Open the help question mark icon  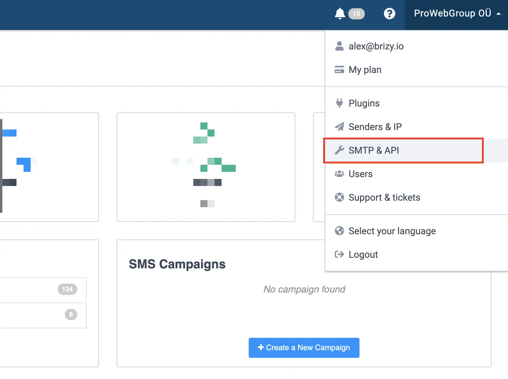[x=389, y=14]
